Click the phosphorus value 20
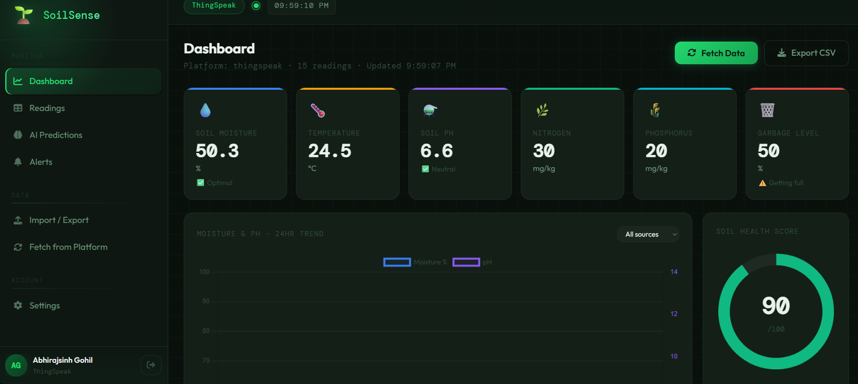The height and width of the screenshot is (384, 858). coord(656,151)
